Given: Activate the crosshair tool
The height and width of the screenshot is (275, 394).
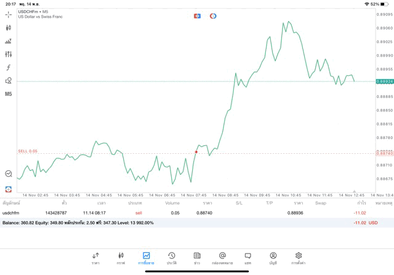Looking at the screenshot, I should click(x=8, y=14).
